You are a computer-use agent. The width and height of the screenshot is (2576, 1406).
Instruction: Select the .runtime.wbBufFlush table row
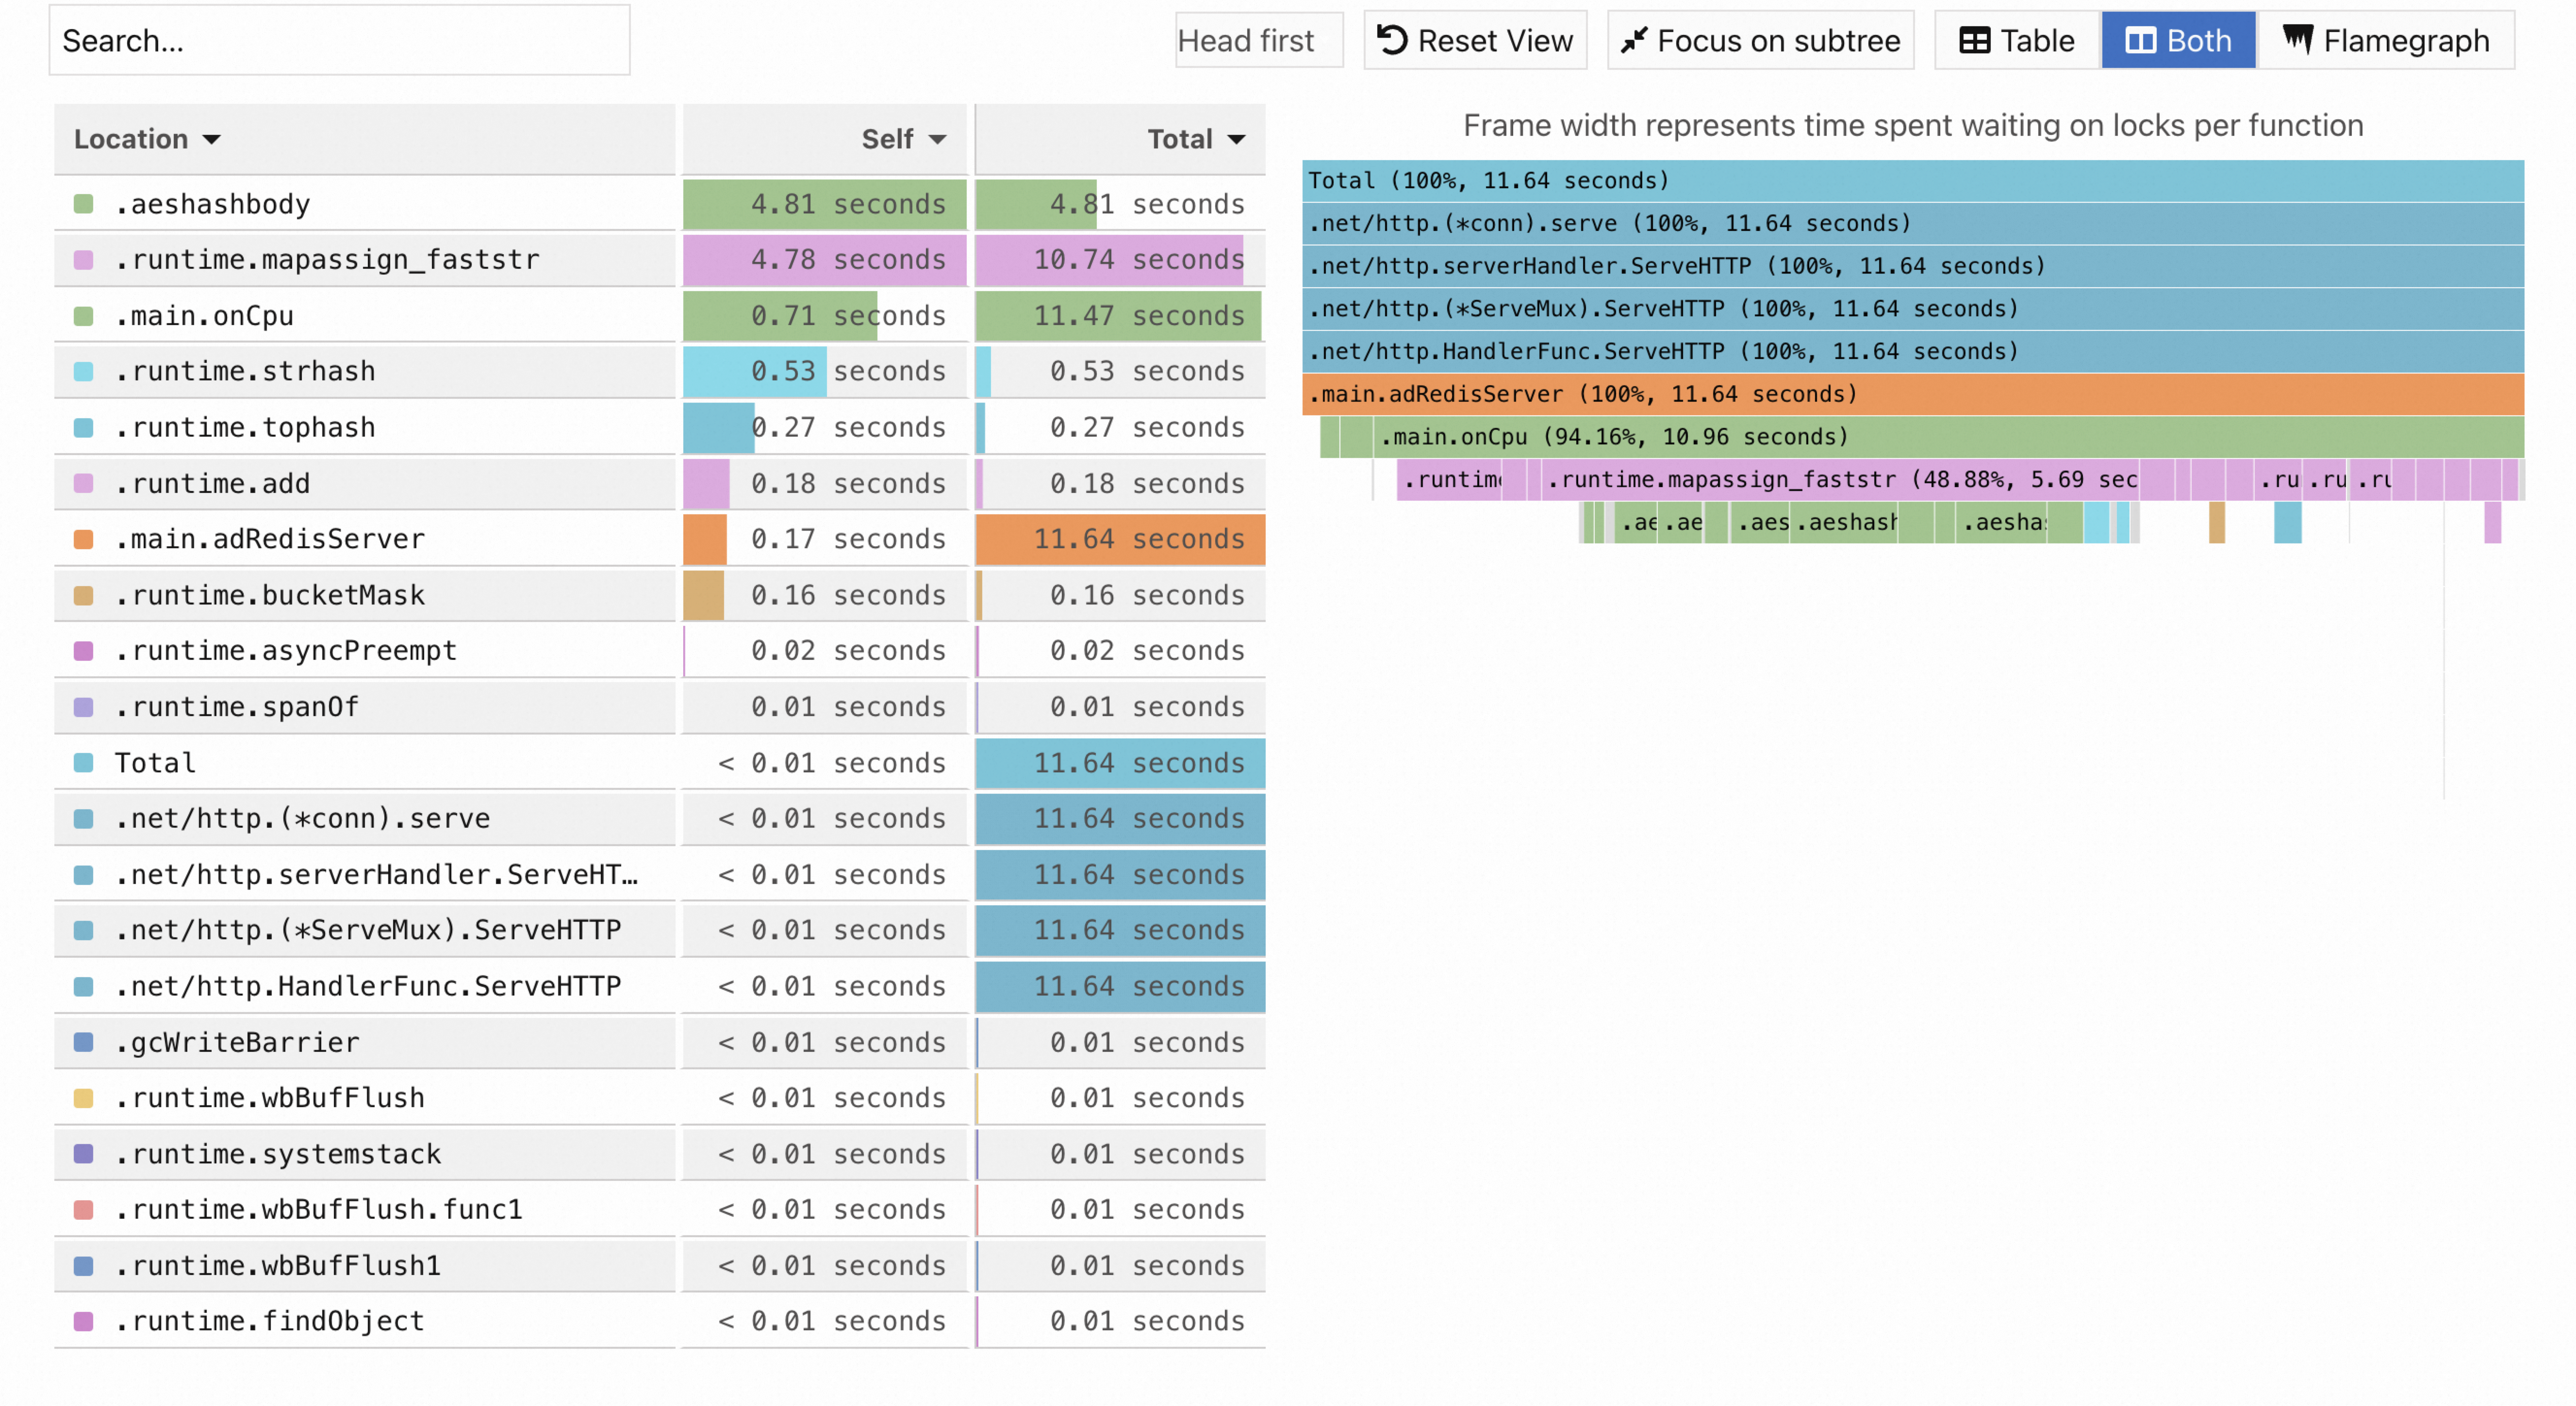coord(660,1098)
